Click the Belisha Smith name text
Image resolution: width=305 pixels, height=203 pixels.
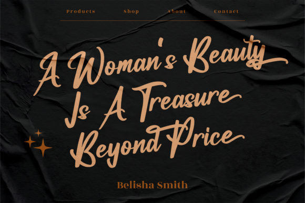coord(152,185)
